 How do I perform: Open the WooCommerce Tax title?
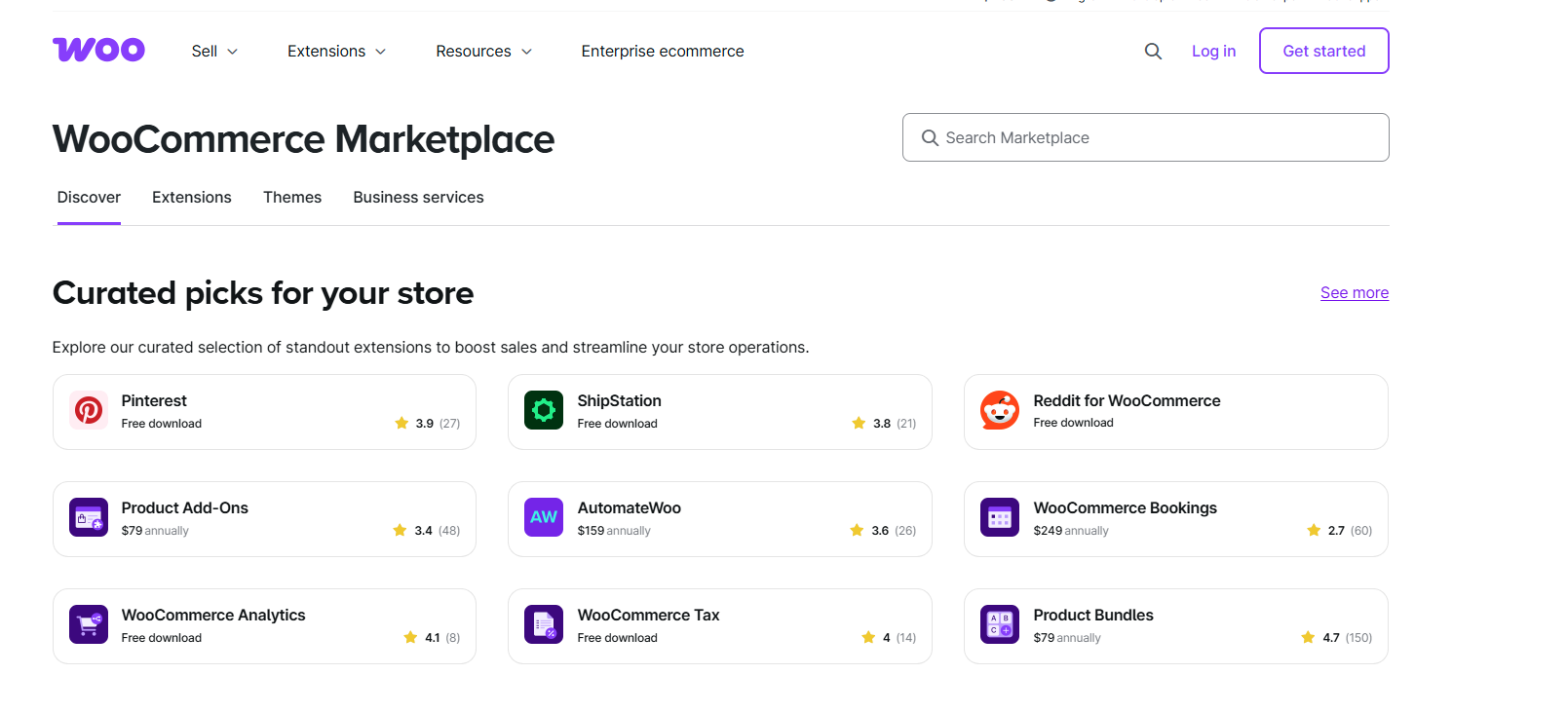648,615
